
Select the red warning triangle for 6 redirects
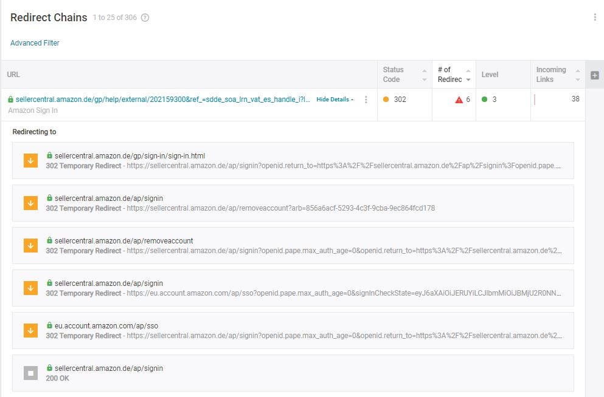click(x=459, y=100)
